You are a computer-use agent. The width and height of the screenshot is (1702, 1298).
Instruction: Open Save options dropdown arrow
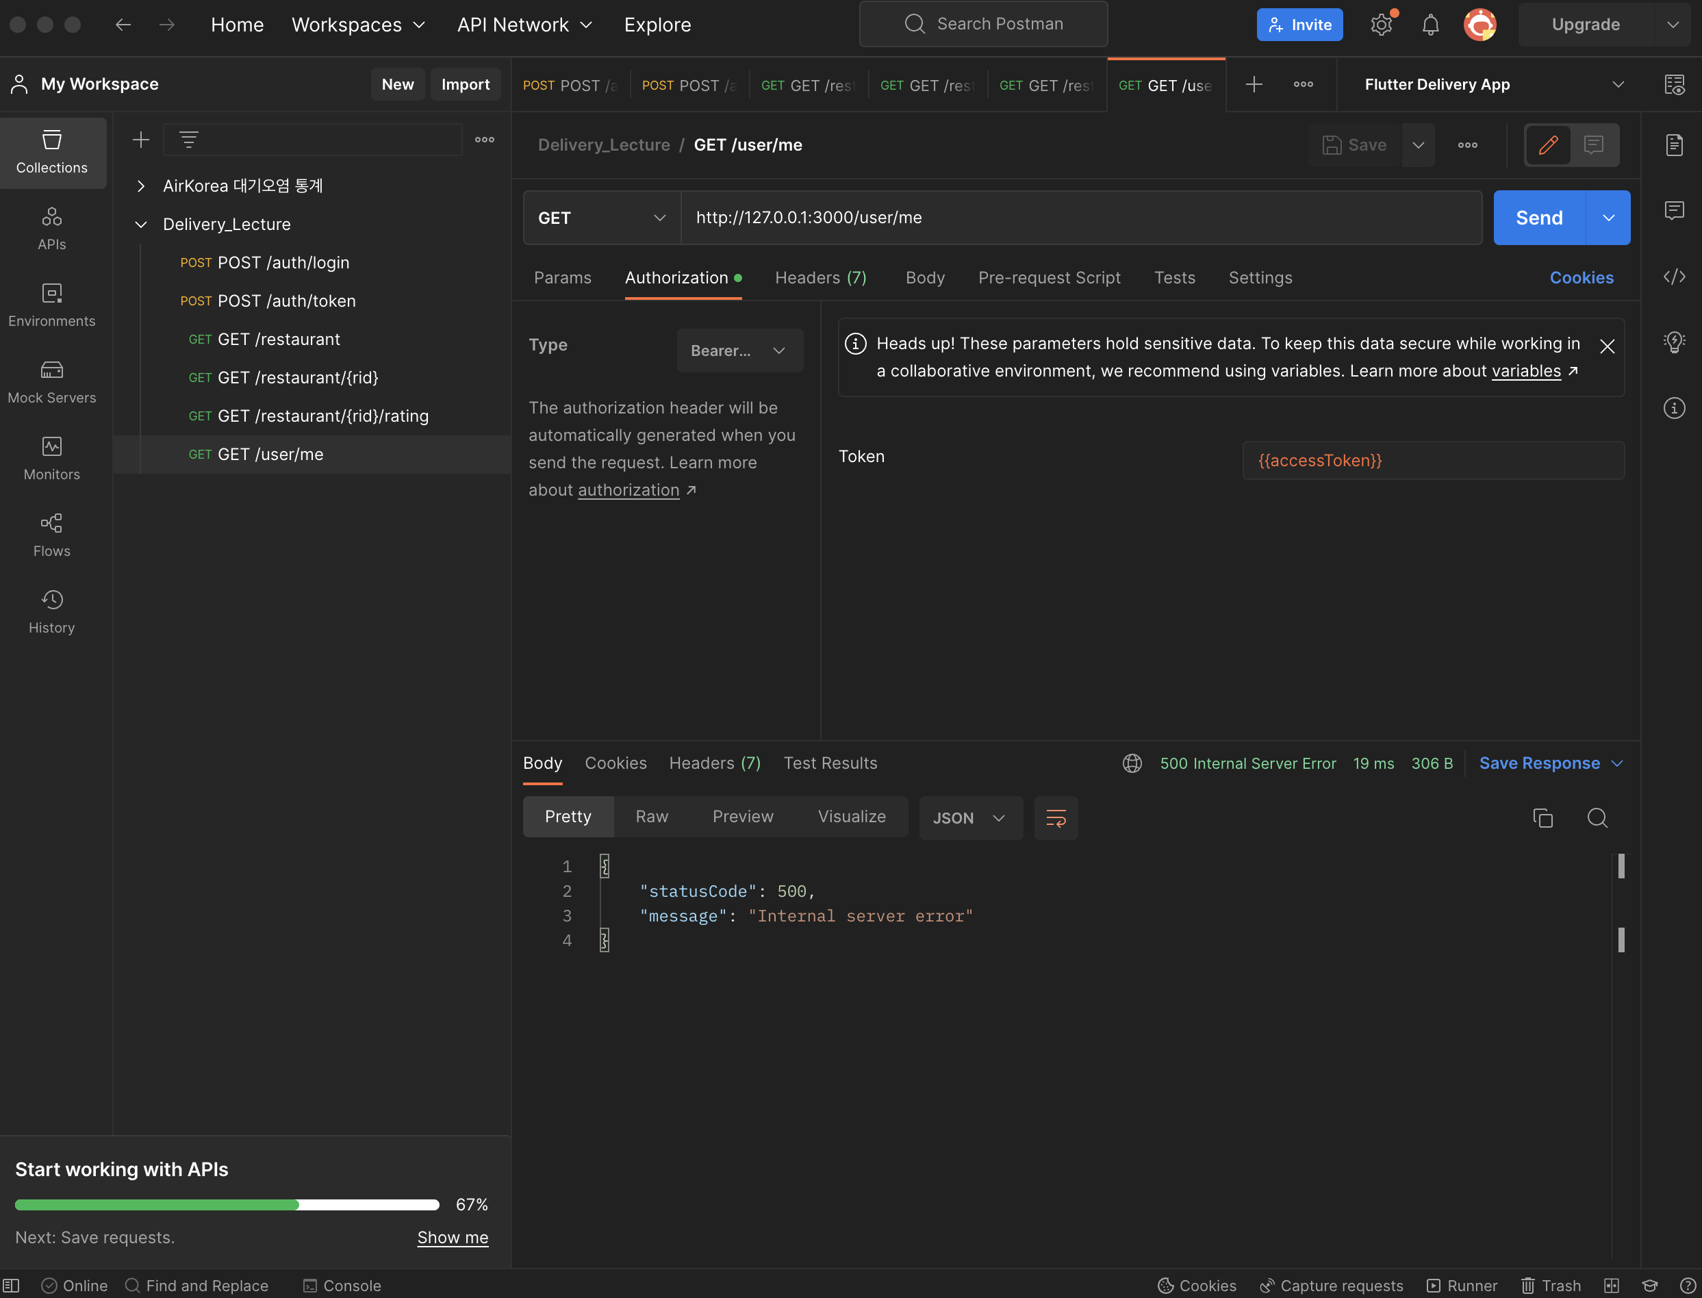tap(1419, 144)
